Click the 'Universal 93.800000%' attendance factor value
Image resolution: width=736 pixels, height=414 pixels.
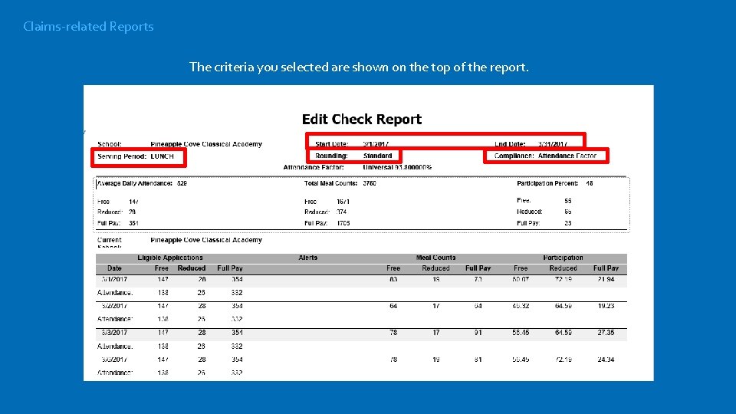click(397, 167)
